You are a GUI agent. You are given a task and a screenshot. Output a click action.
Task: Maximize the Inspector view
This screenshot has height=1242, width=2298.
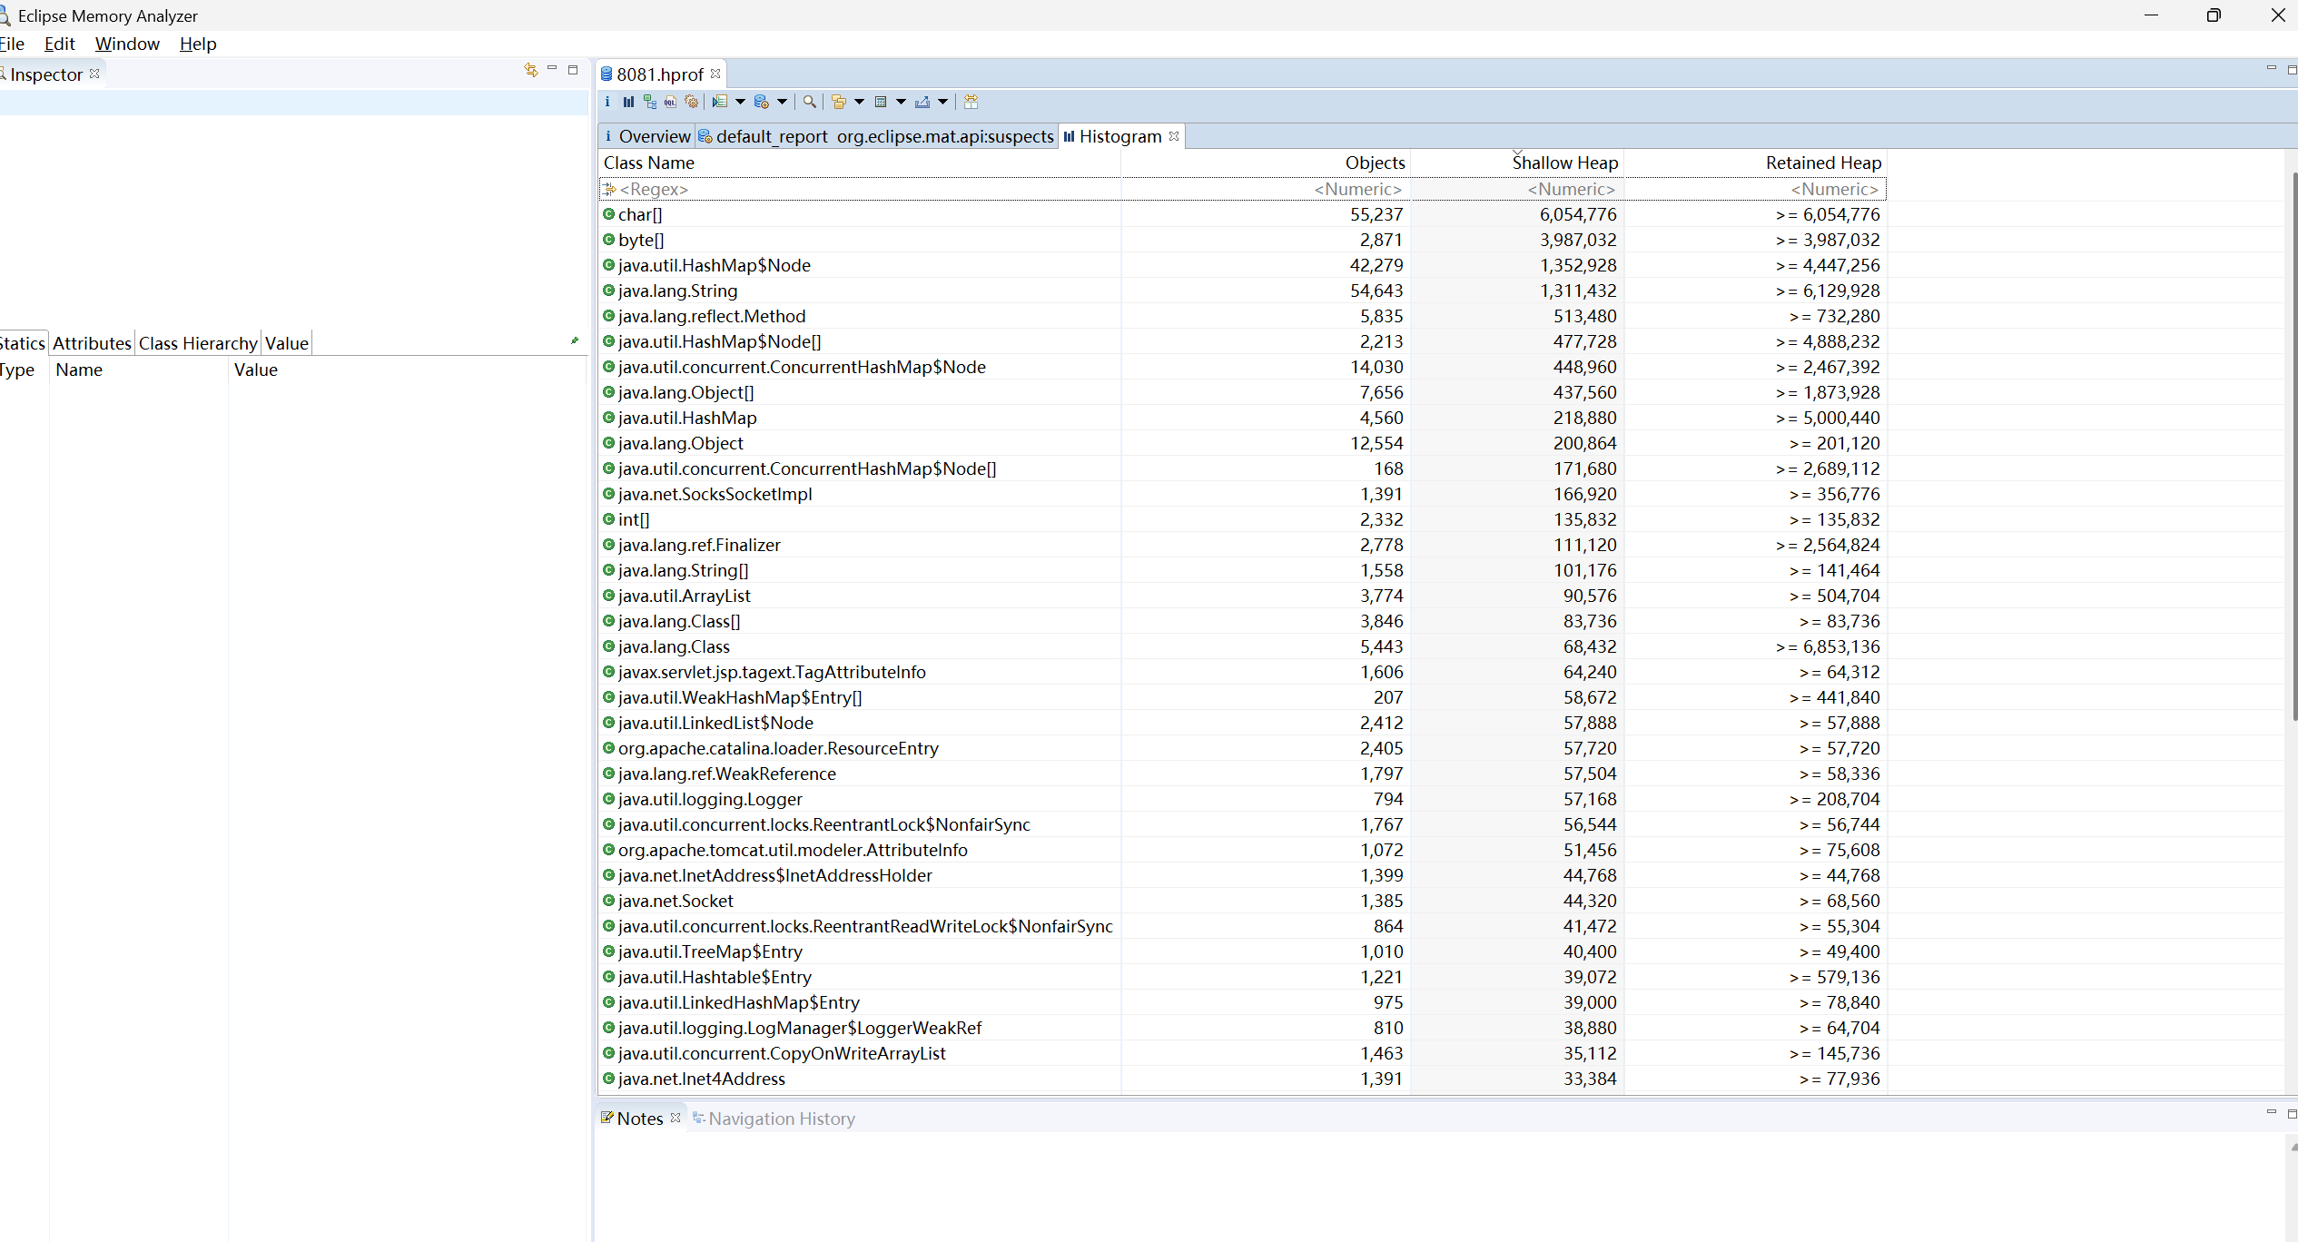(573, 70)
